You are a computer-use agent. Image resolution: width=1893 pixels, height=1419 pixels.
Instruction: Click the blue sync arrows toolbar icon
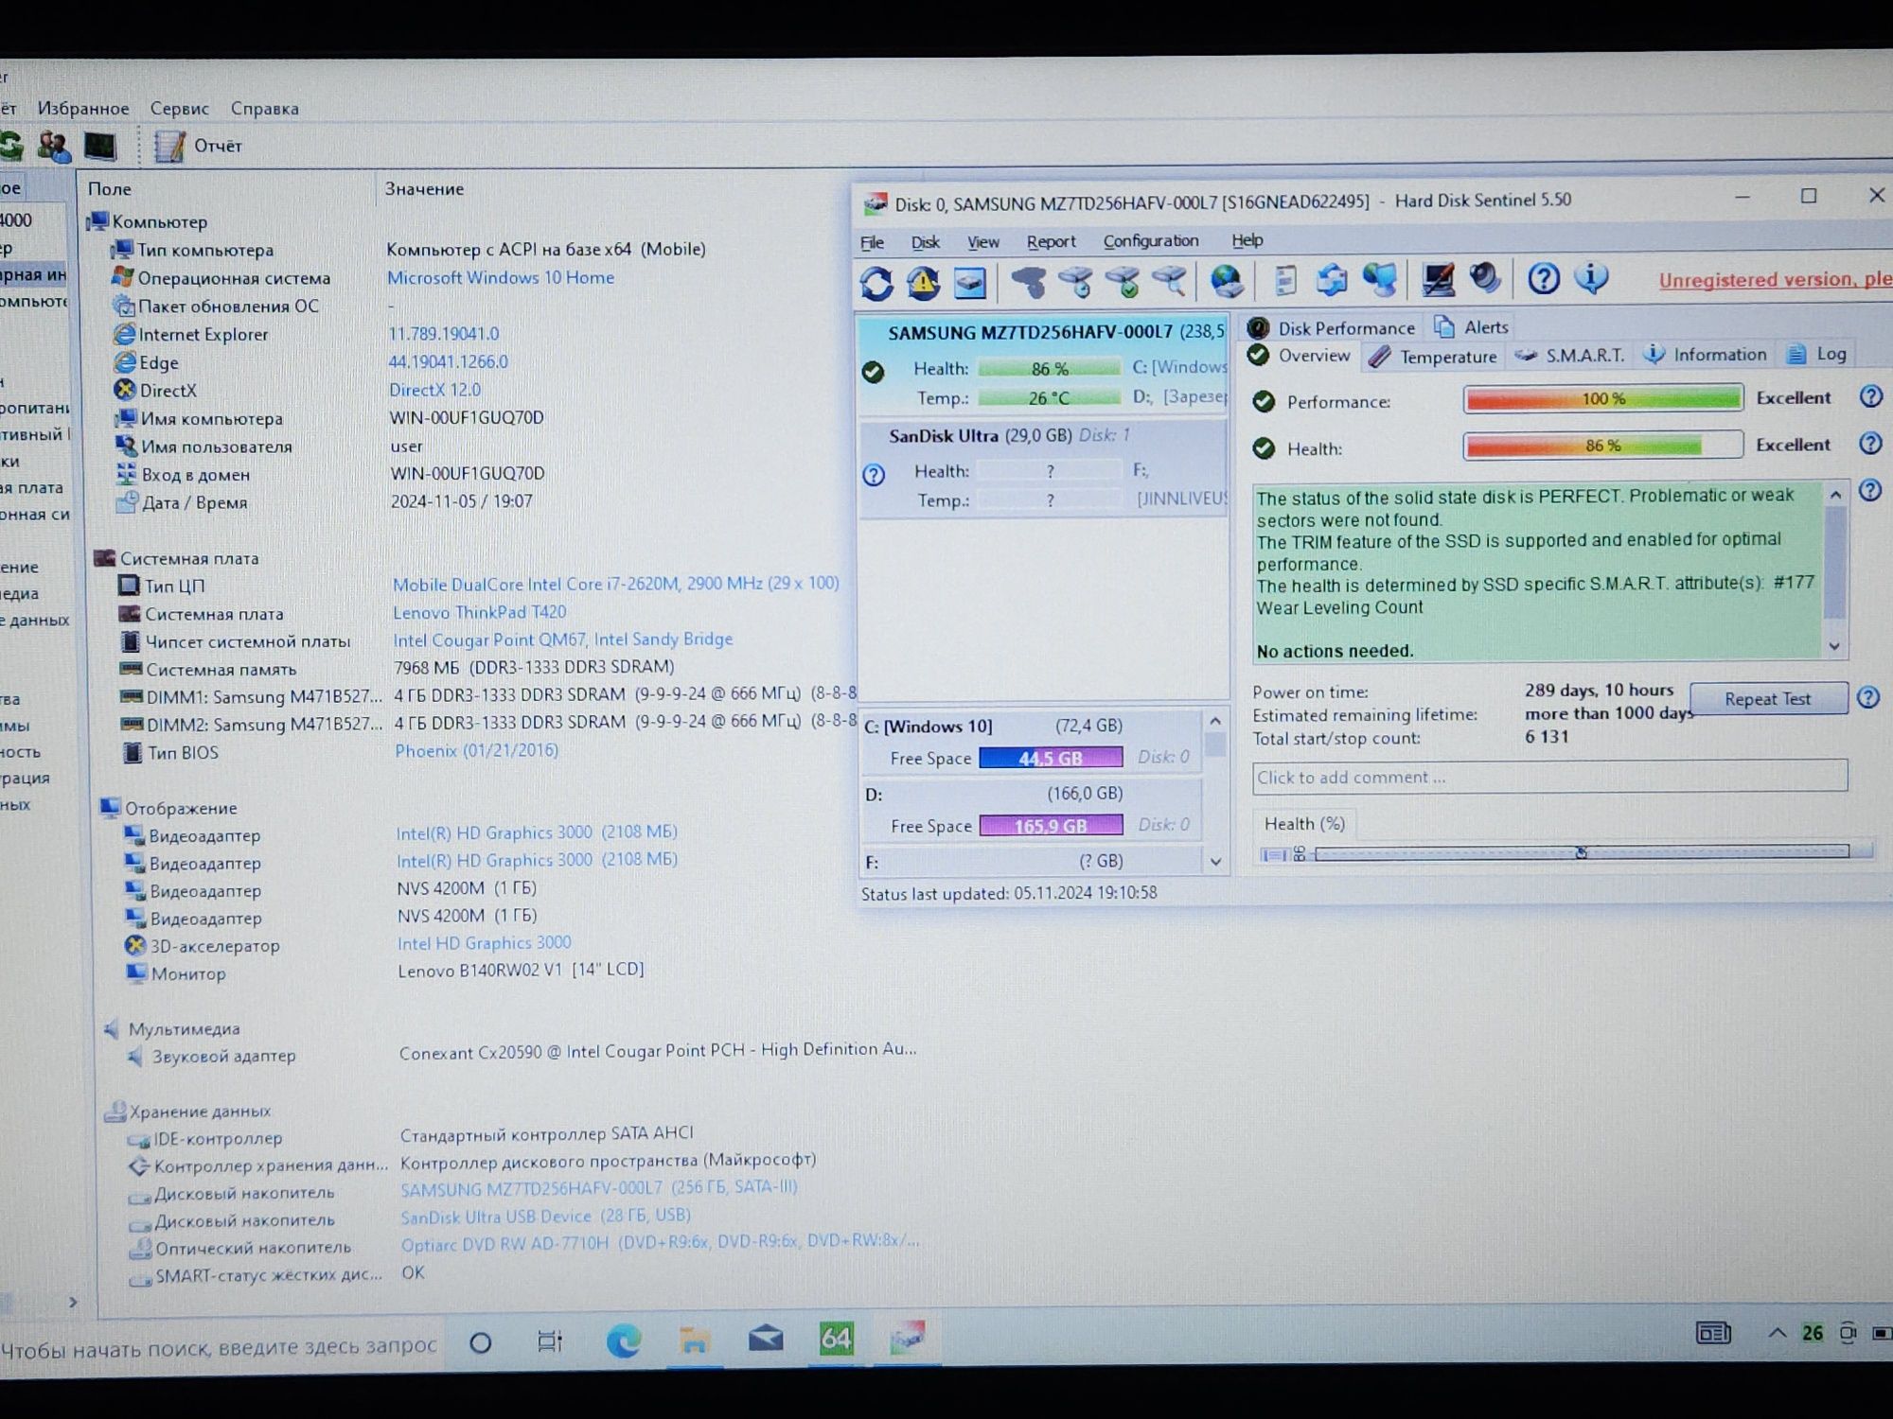point(1332,280)
